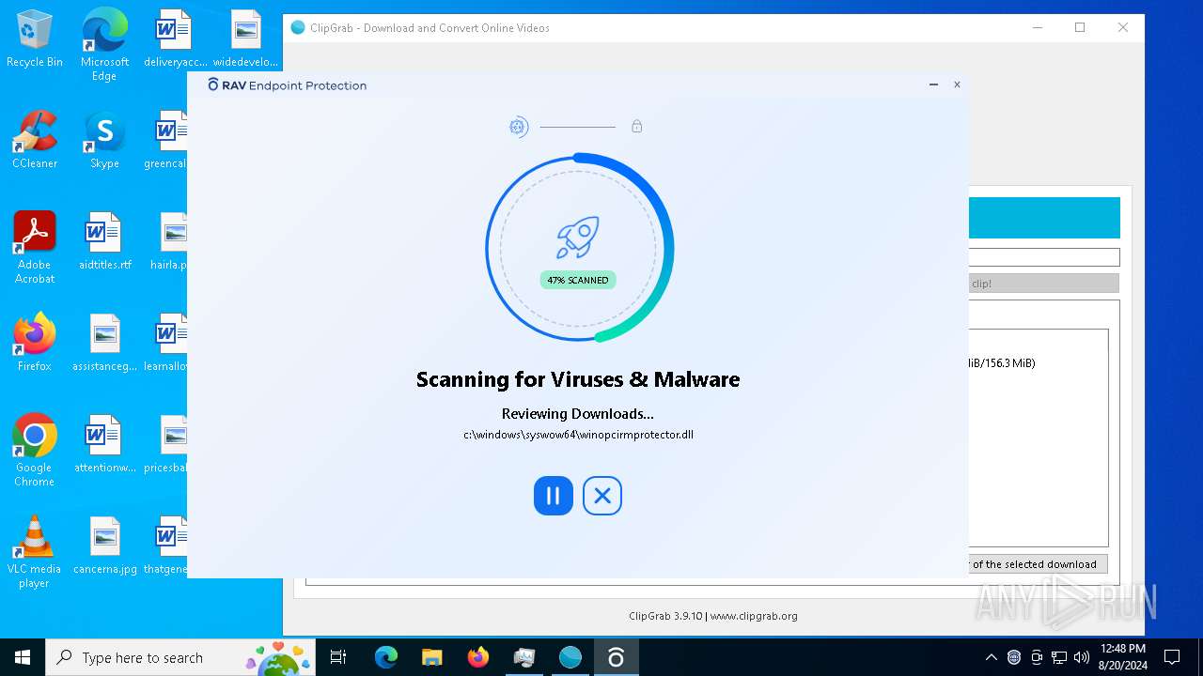Open Skype desktop shortcut

tap(104, 141)
